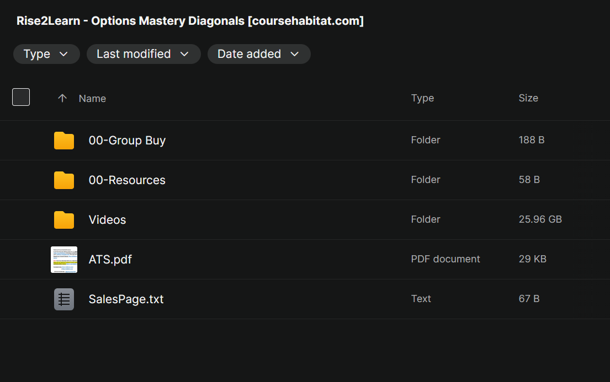Click the Type column header
The image size is (610, 382).
point(422,98)
